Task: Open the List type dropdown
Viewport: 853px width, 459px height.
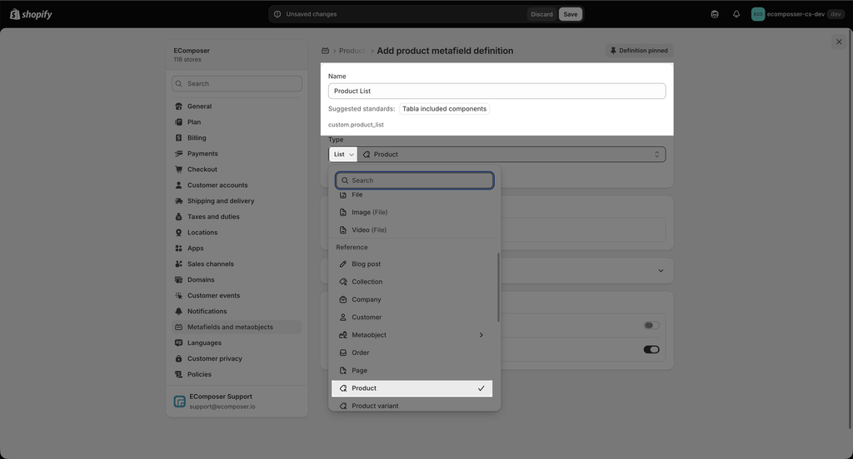Action: click(x=343, y=155)
